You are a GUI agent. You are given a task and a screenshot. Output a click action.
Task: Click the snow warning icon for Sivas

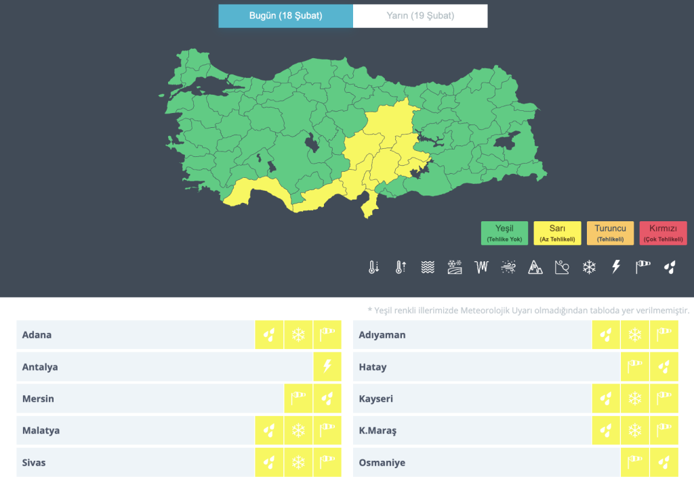(x=298, y=463)
